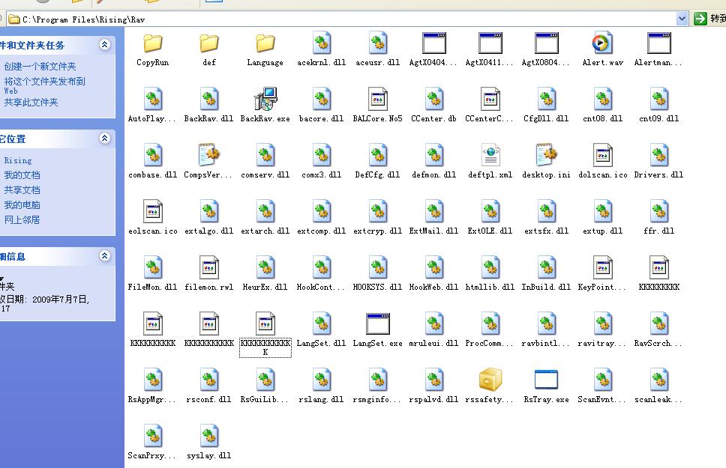The image size is (726, 468).
Task: Select the KeyPoint file icon
Action: tap(603, 267)
